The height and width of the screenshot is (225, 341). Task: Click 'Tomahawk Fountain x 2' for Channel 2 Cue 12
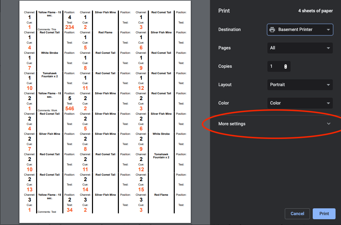[x=161, y=156]
